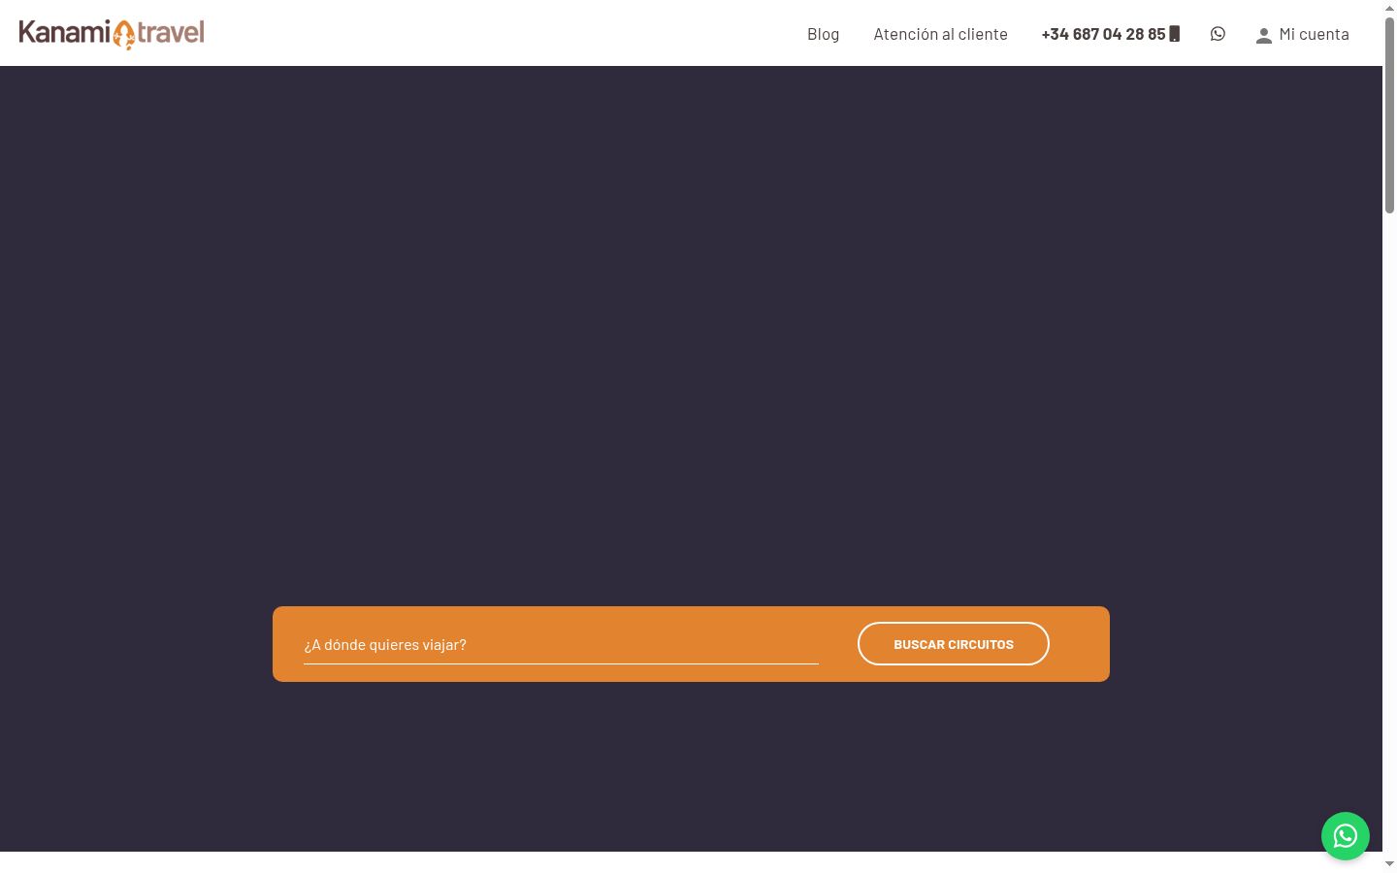Open Atención al cliente page

[x=940, y=34]
